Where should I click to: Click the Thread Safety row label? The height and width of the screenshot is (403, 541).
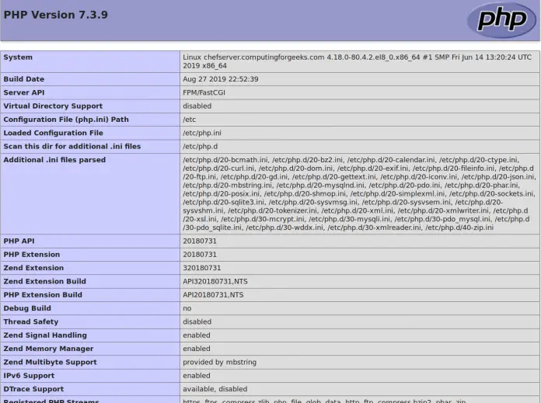pos(31,321)
